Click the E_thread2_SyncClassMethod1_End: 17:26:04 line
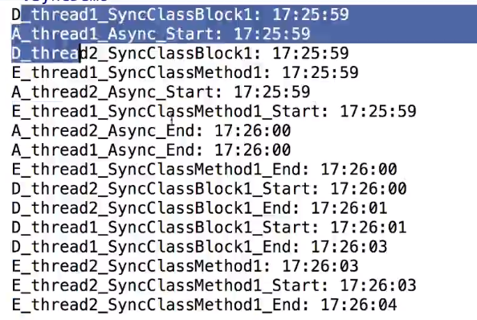Viewport: 477px width, 320px height. (x=205, y=305)
